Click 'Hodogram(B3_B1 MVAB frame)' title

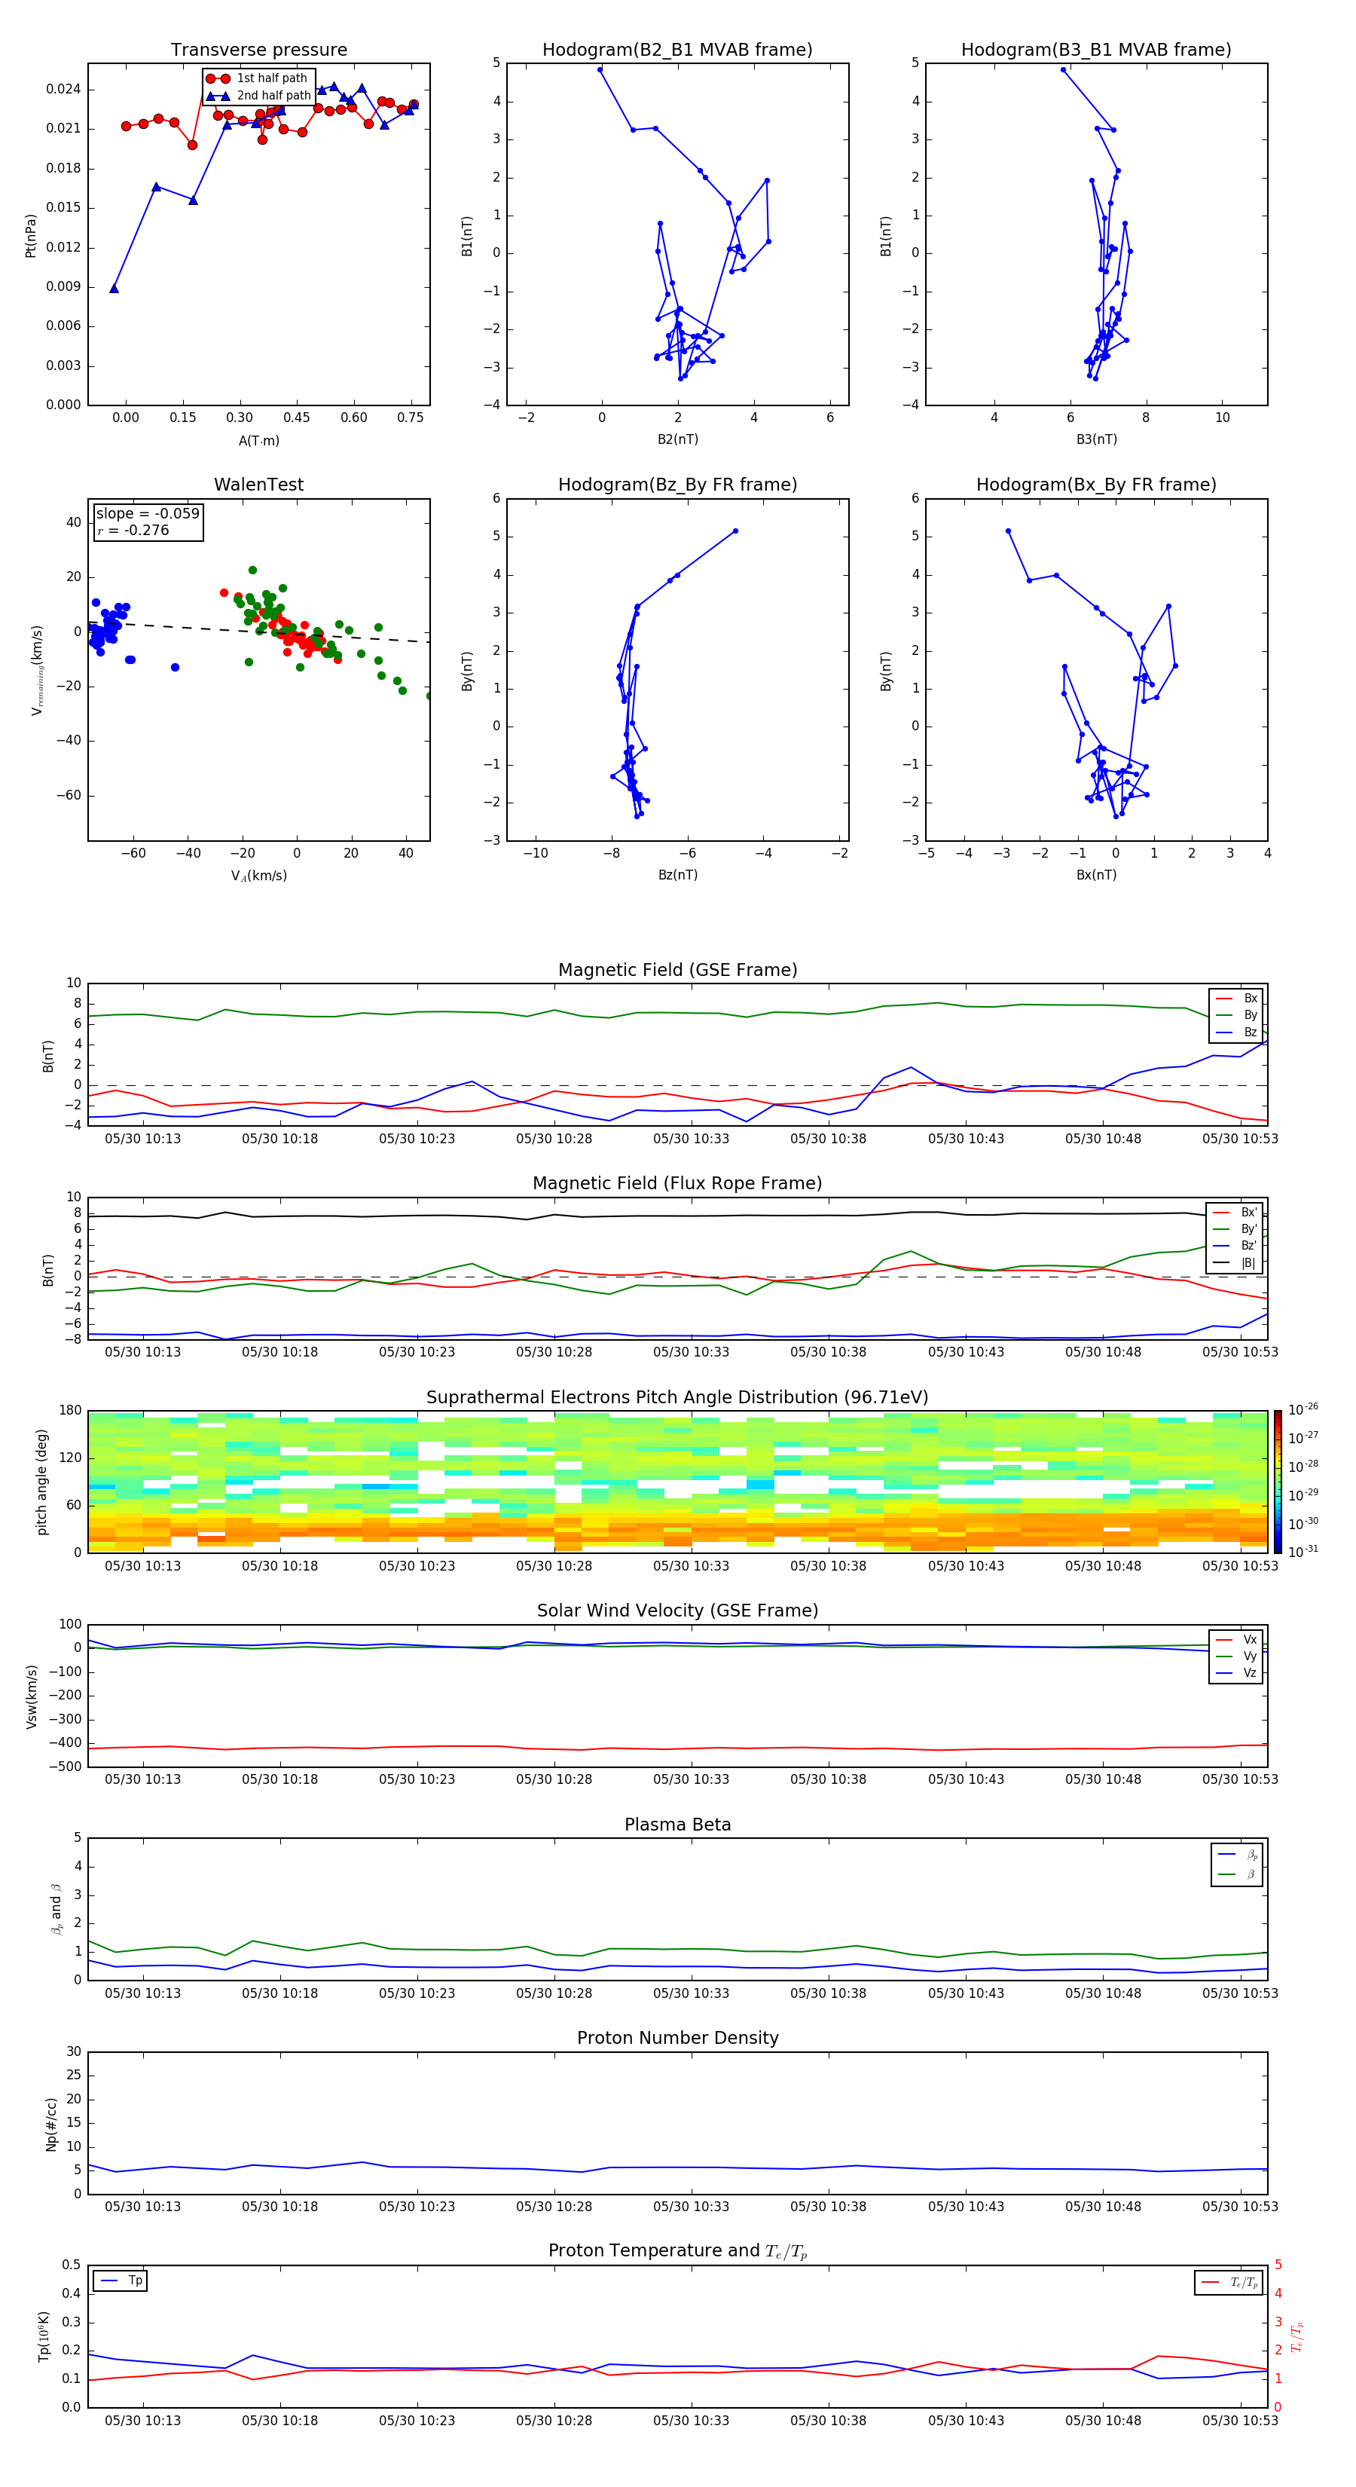tap(1096, 49)
